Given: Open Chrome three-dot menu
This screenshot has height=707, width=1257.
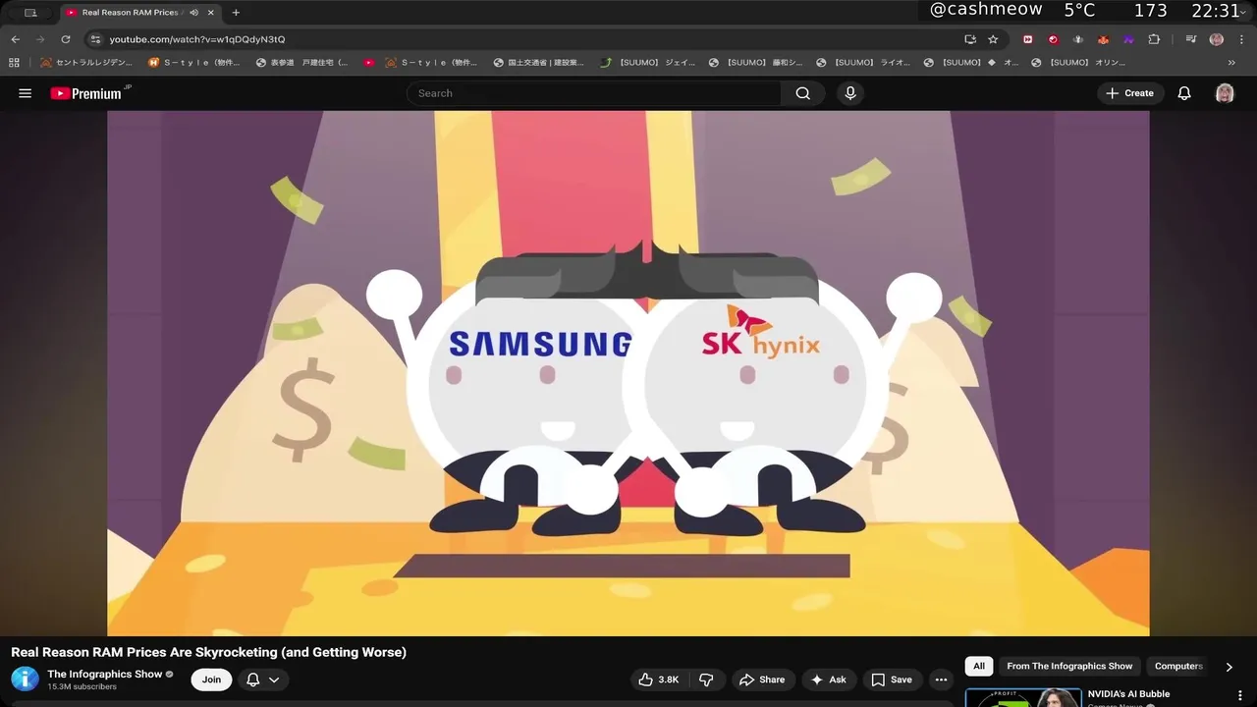Looking at the screenshot, I should [1240, 39].
